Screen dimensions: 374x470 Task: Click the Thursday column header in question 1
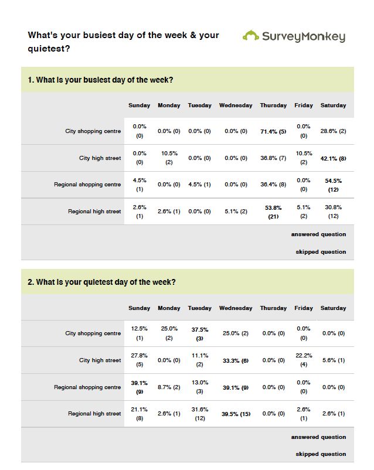click(273, 105)
